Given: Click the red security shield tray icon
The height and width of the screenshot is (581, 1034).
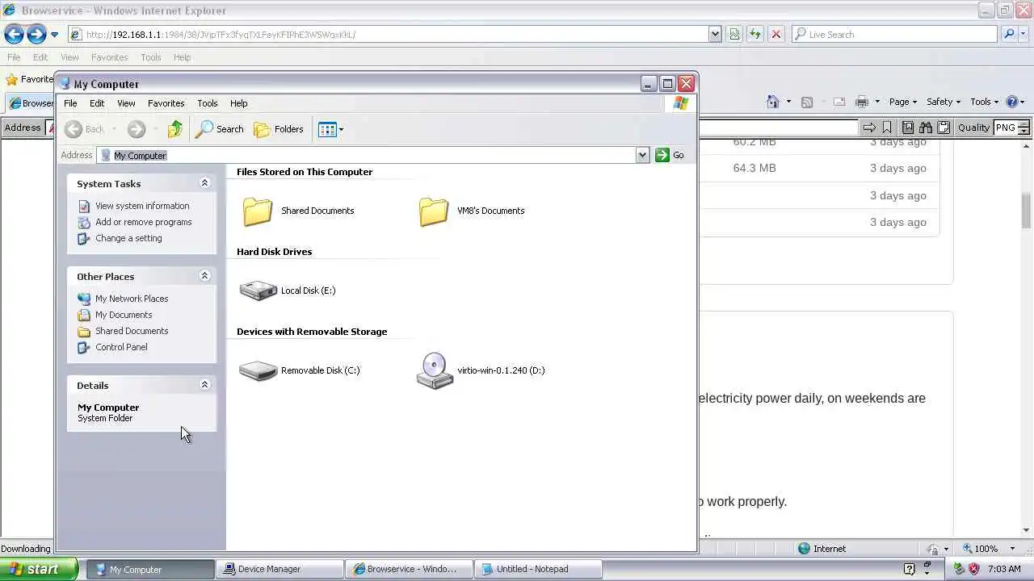Looking at the screenshot, I should click(x=973, y=569).
